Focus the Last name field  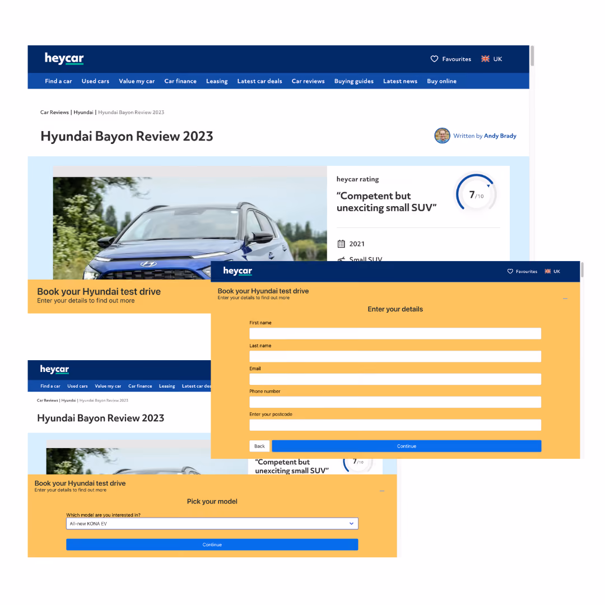[395, 356]
